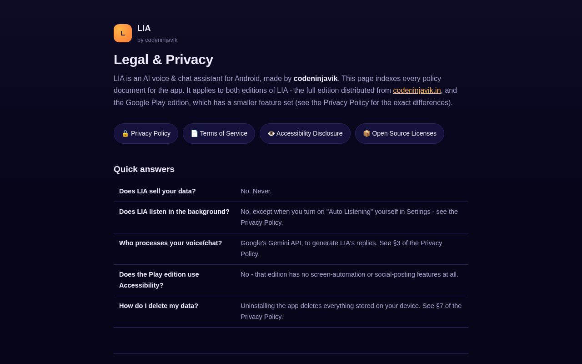Click the Quick answers heading
Viewport: 582px width, 364px height.
[x=144, y=169]
